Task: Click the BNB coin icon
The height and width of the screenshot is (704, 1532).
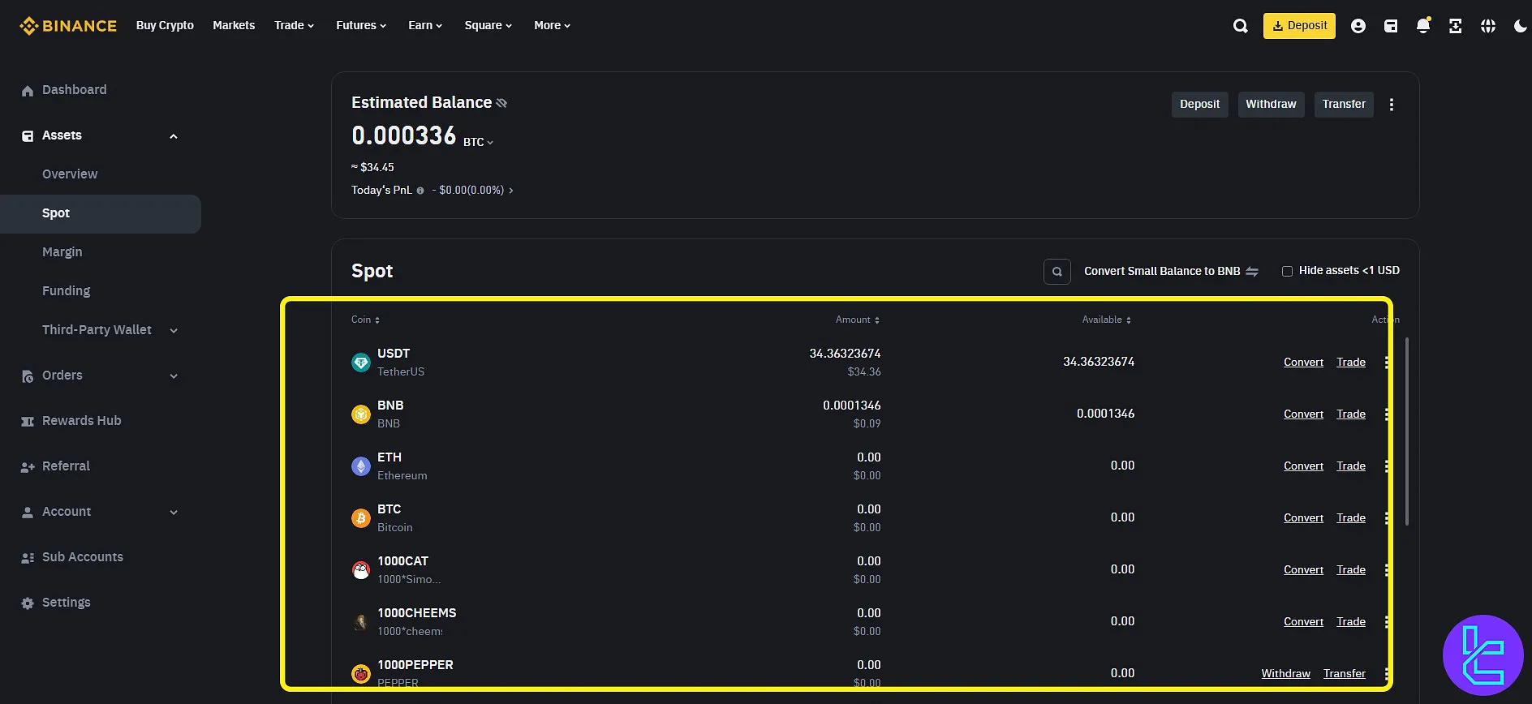Action: click(x=361, y=414)
